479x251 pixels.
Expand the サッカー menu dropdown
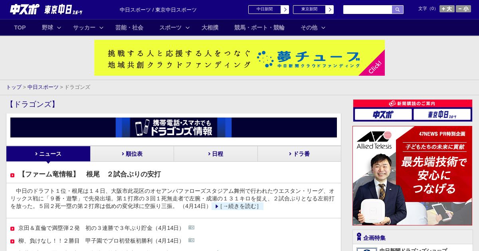(x=88, y=27)
